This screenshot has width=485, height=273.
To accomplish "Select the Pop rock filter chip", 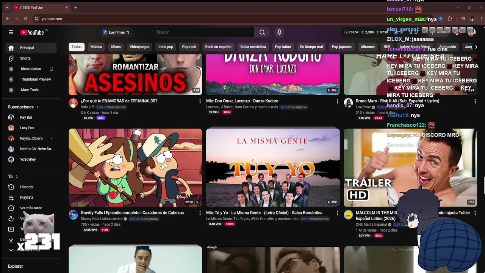I will coord(189,47).
